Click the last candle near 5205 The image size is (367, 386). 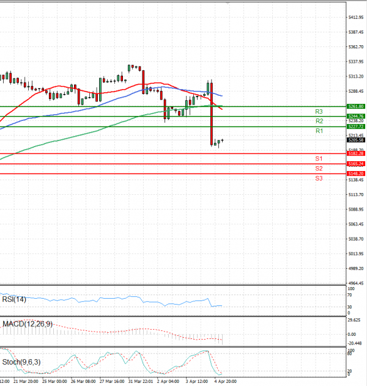pos(222,140)
